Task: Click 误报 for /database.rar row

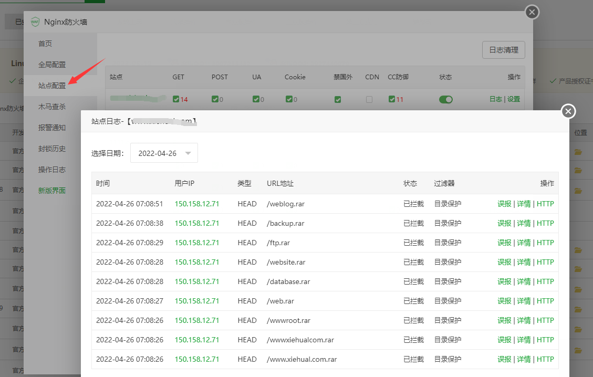Action: [504, 281]
